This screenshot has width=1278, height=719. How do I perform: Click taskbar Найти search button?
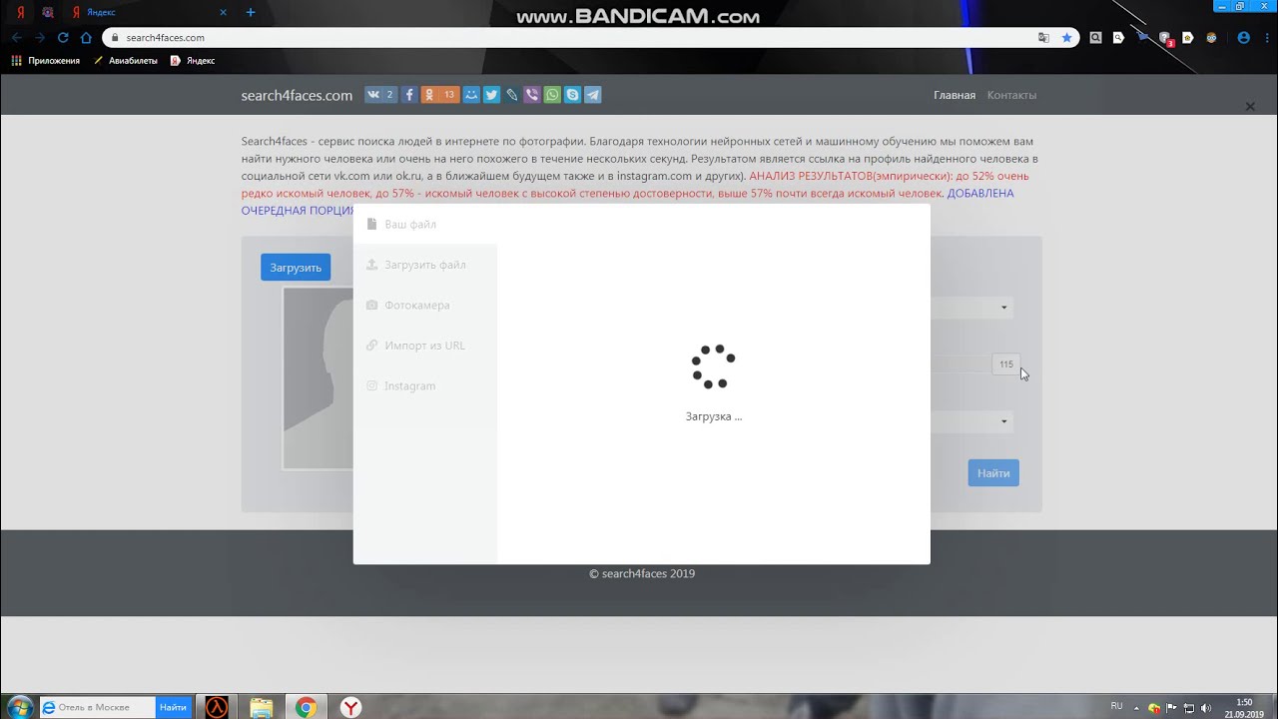173,707
